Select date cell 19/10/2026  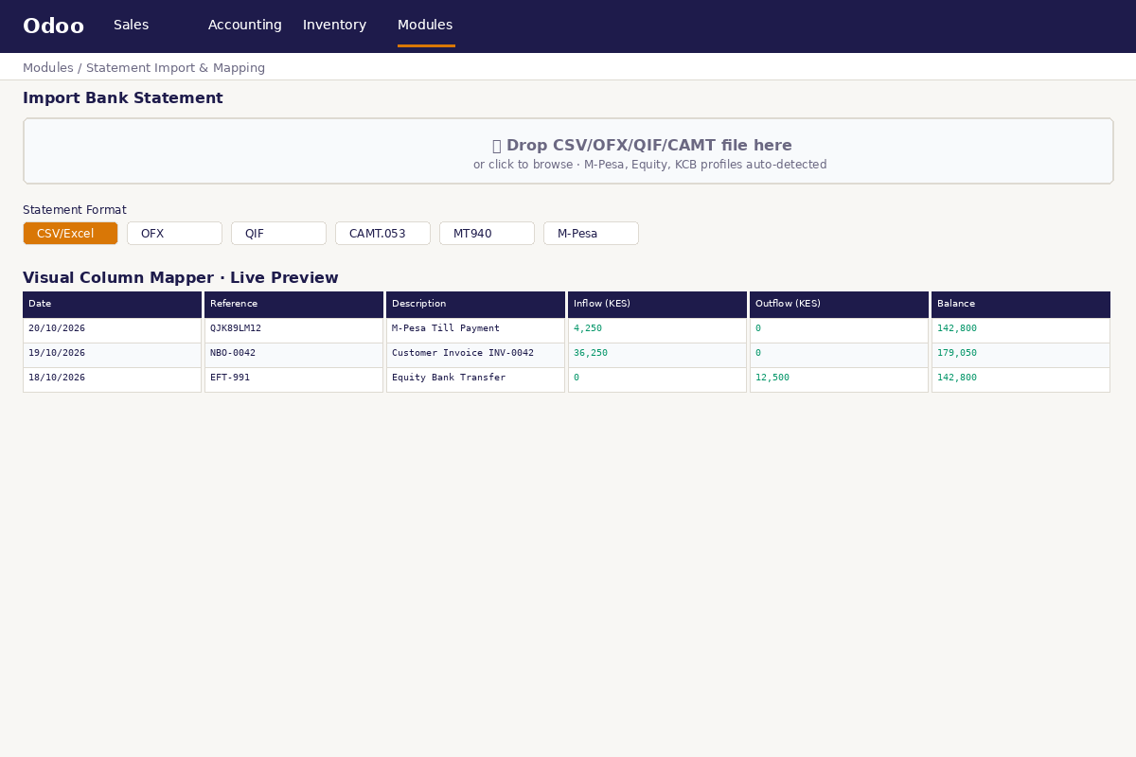pyautogui.click(x=112, y=355)
